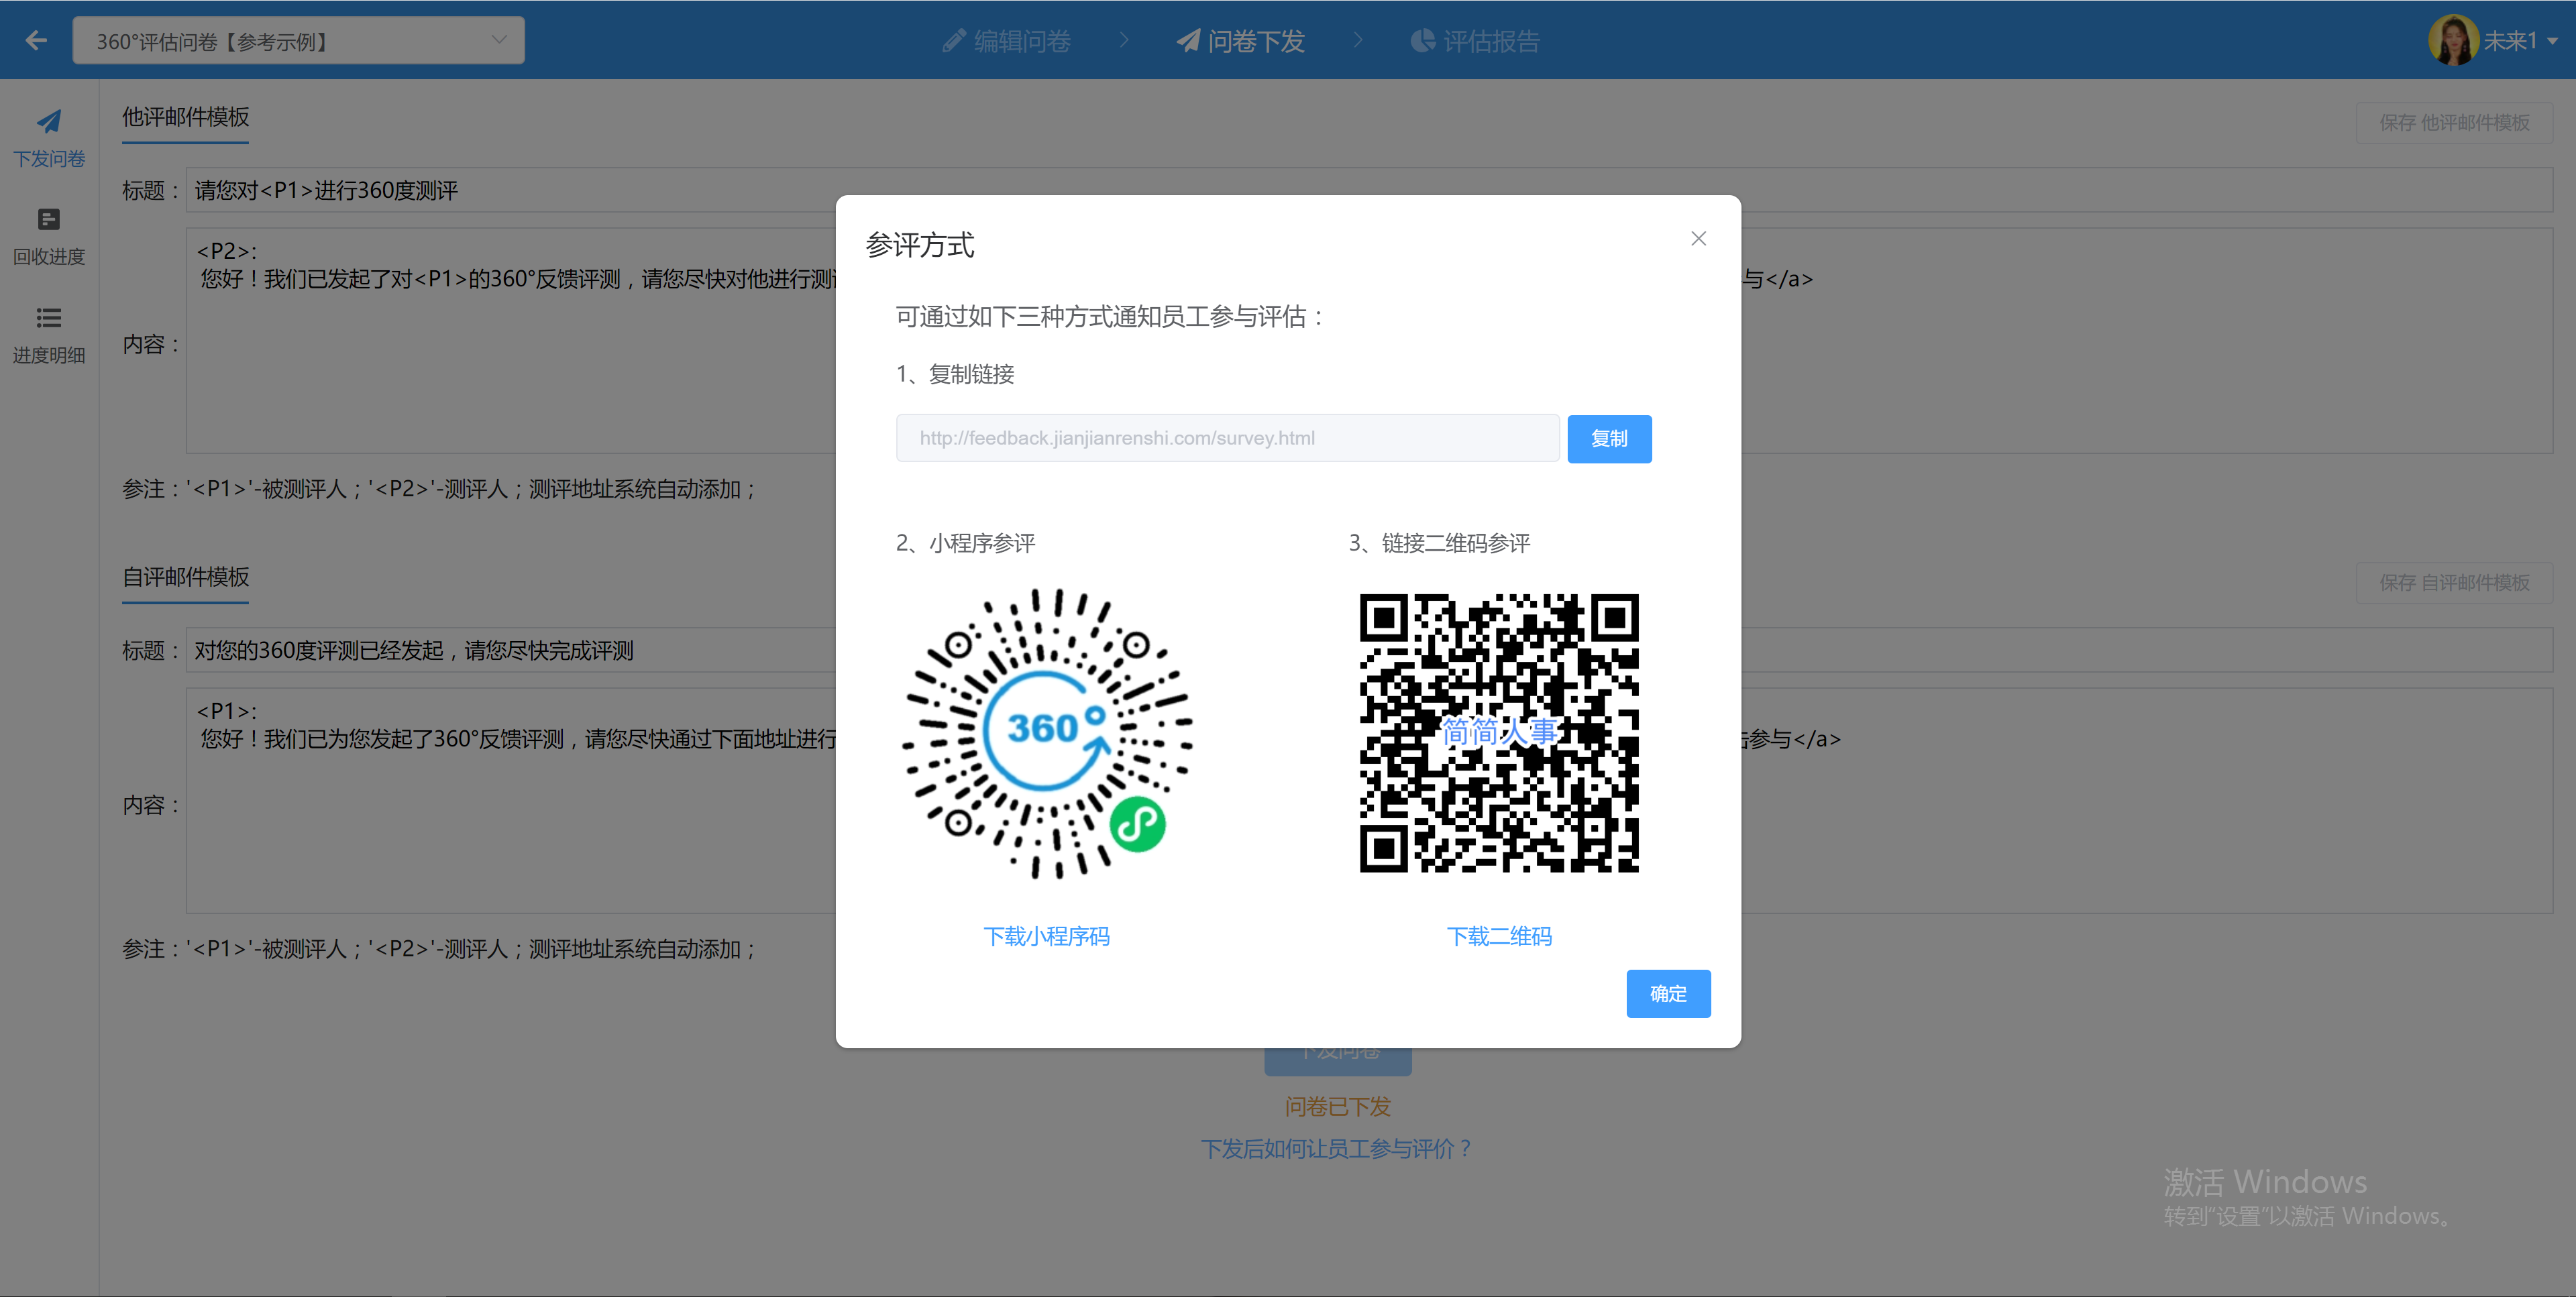2576x1297 pixels.
Task: Click the 3、链接二维码参评 label
Action: click(1439, 543)
